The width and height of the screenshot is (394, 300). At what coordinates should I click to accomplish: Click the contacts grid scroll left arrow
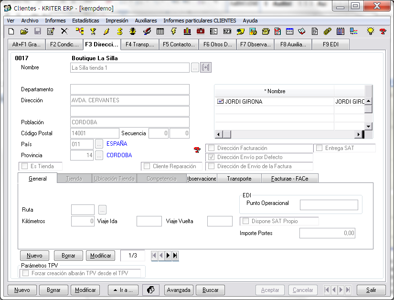[218, 135]
